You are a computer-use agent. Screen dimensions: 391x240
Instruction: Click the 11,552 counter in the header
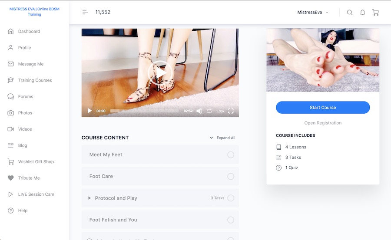coord(103,12)
